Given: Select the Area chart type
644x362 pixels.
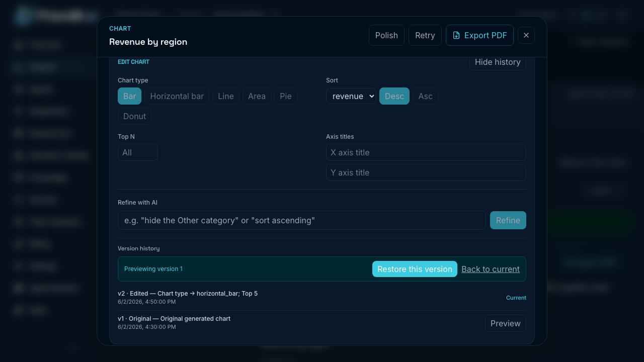Looking at the screenshot, I should click(x=257, y=96).
